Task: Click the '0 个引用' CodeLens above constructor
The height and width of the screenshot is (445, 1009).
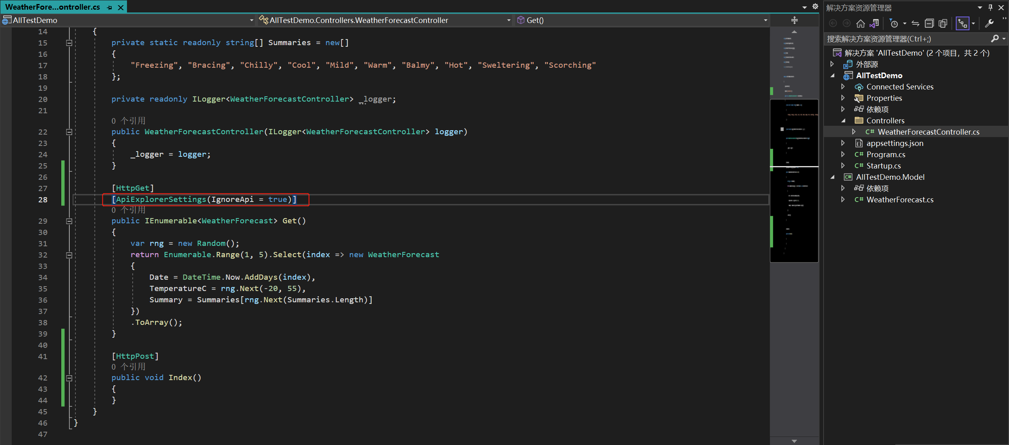Action: pos(128,121)
